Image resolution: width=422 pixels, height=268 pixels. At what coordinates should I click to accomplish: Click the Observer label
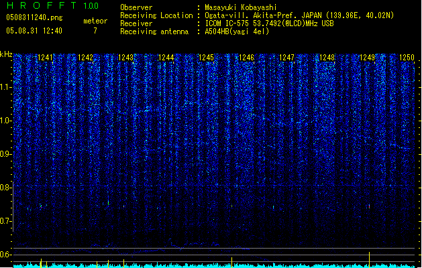pyautogui.click(x=136, y=7)
